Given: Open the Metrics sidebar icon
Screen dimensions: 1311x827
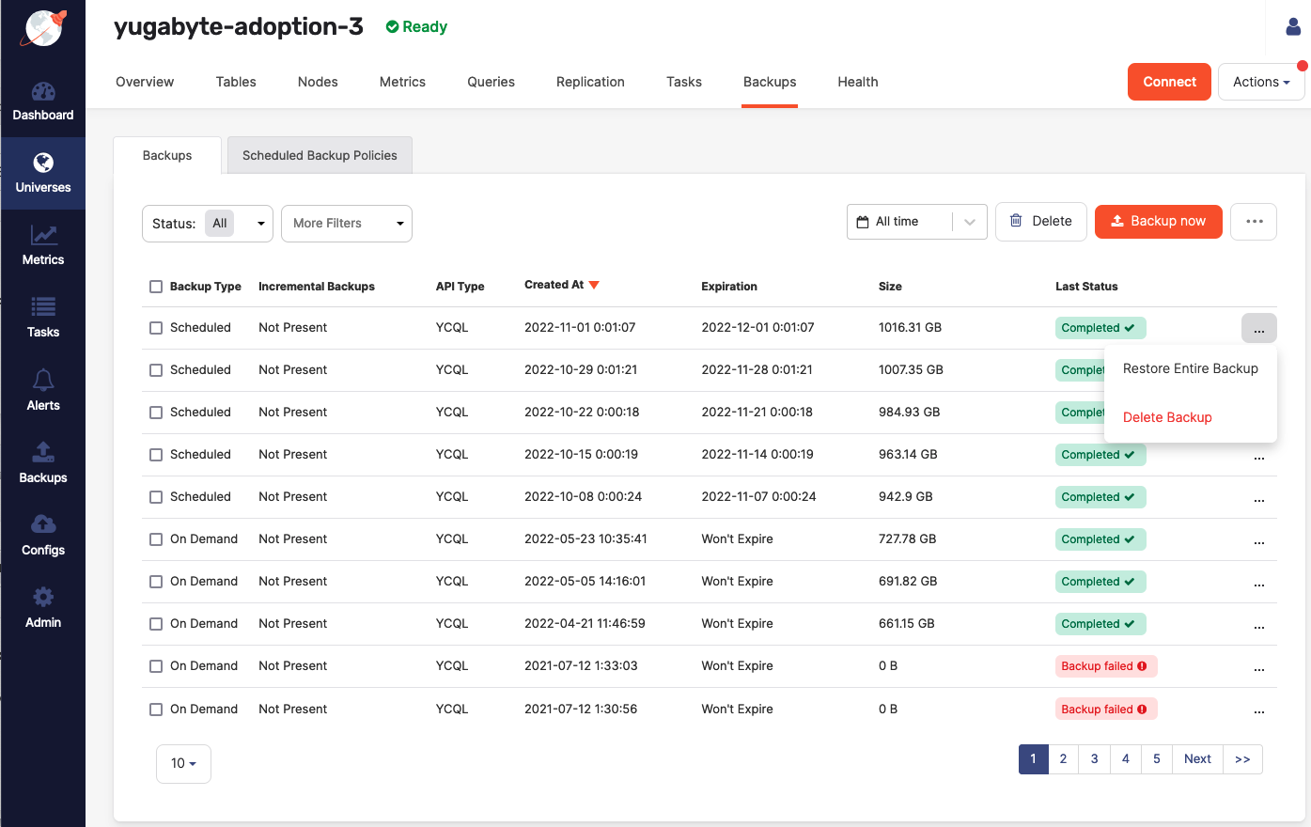Looking at the screenshot, I should pos(43,245).
